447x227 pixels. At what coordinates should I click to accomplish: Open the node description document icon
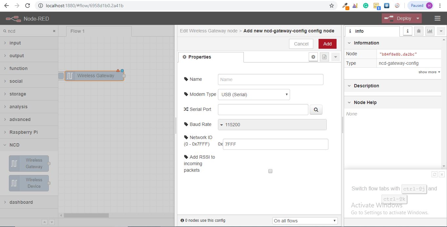(324, 57)
